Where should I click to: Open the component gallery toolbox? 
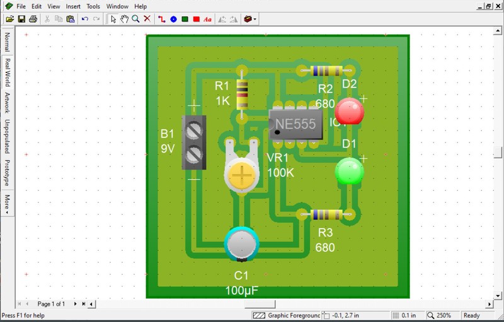(x=248, y=20)
